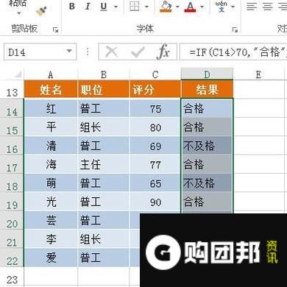
Task: Select name cell 萌
Action: 51,183
